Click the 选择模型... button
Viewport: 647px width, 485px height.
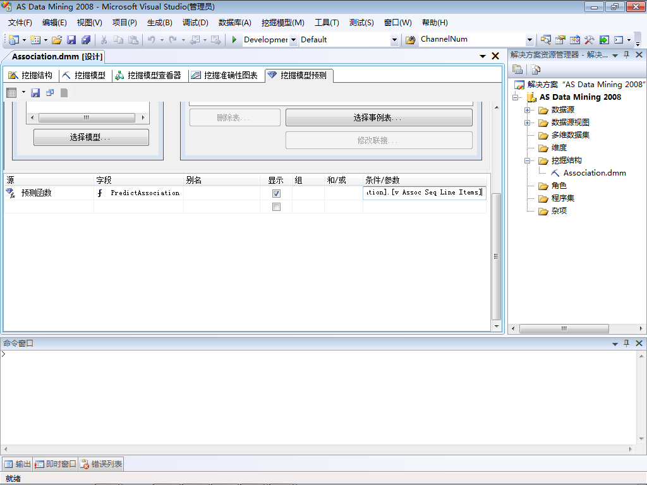point(91,137)
